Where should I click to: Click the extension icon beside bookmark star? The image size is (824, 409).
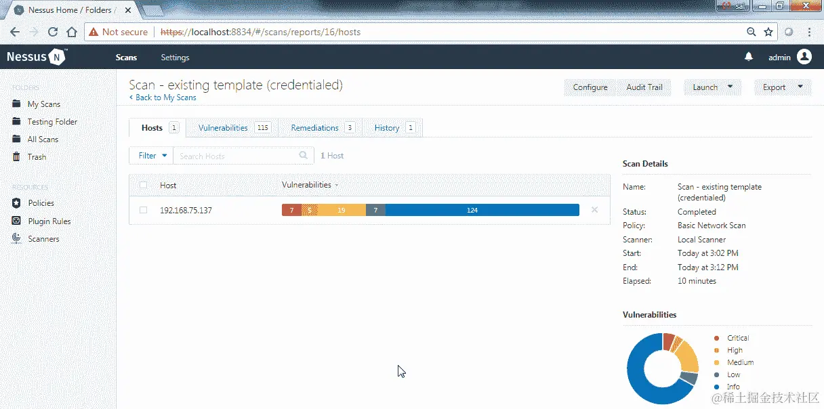(789, 32)
